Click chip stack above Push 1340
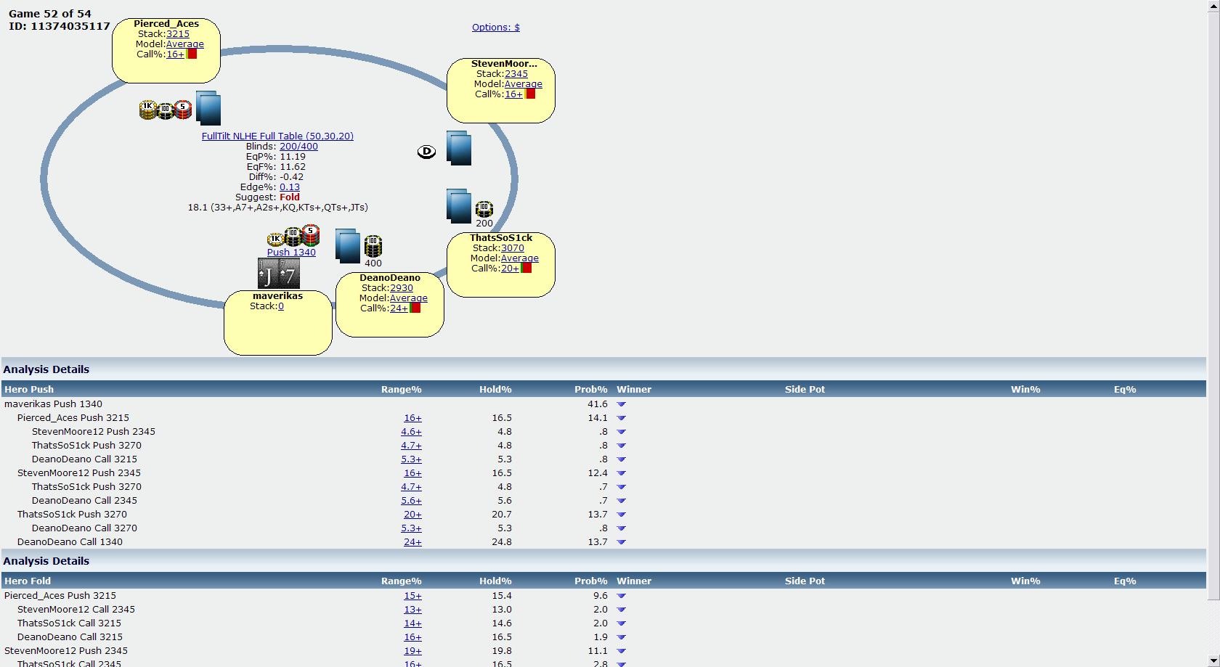Viewport: 1220px width, 667px height. tap(293, 237)
